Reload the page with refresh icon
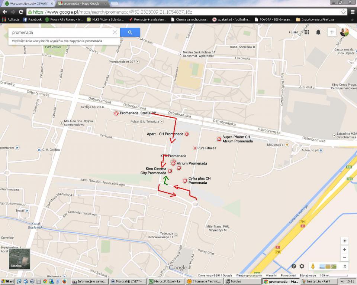This screenshot has width=357, height=285. click(21, 12)
